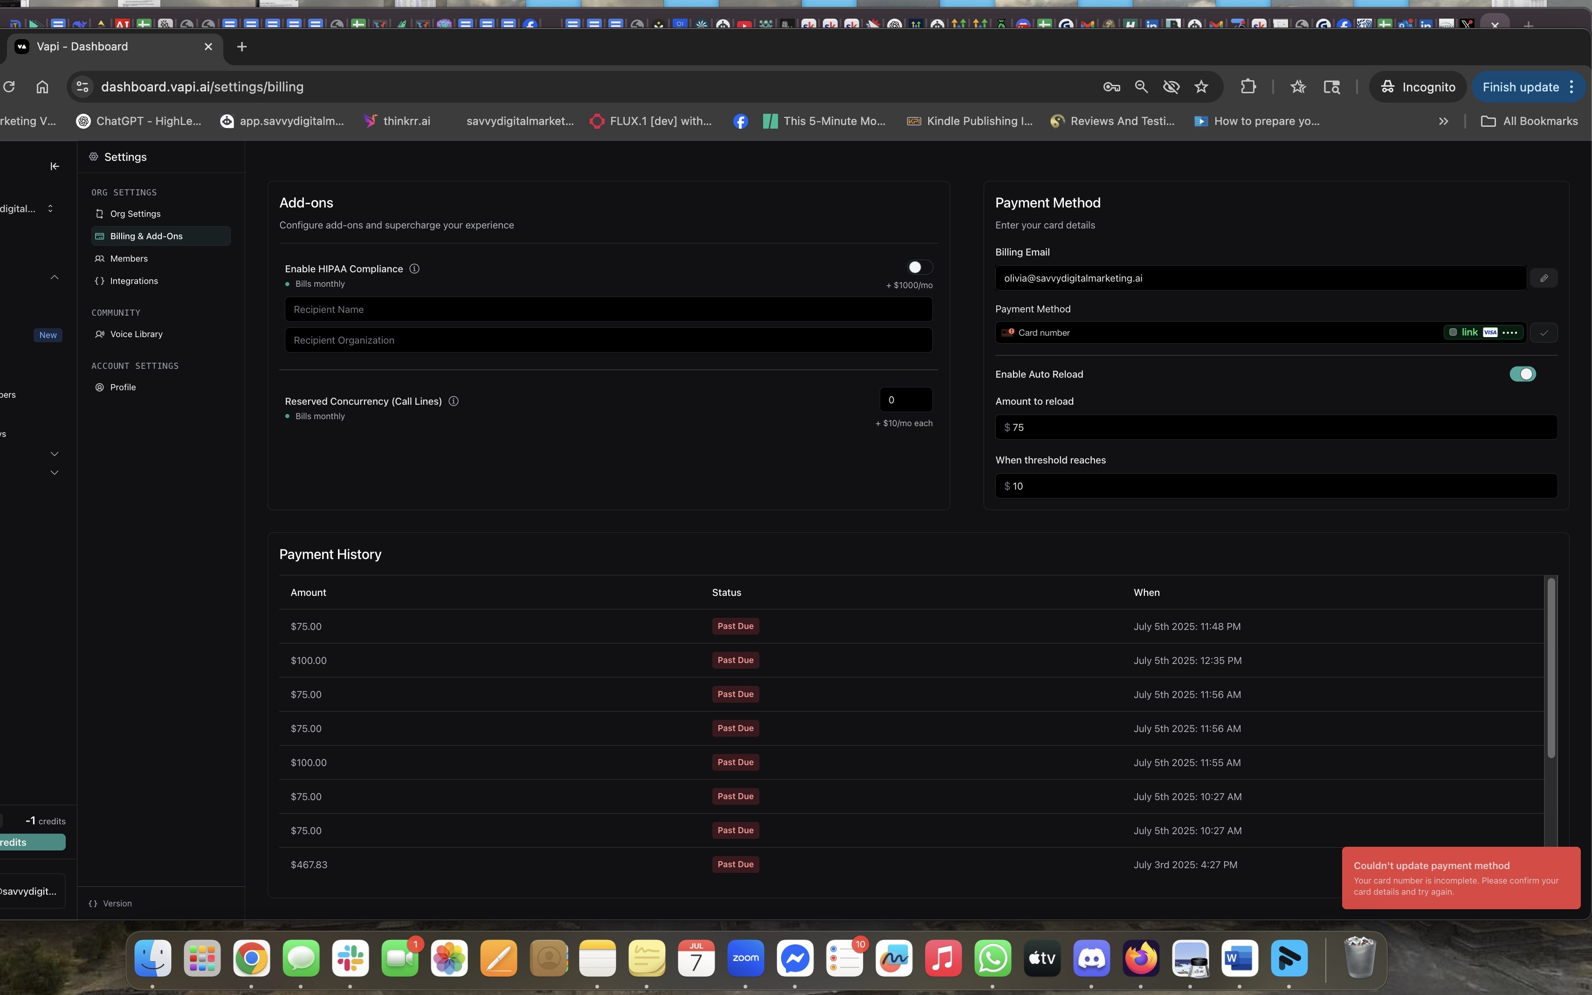Open Discord from the dock

(1091, 958)
